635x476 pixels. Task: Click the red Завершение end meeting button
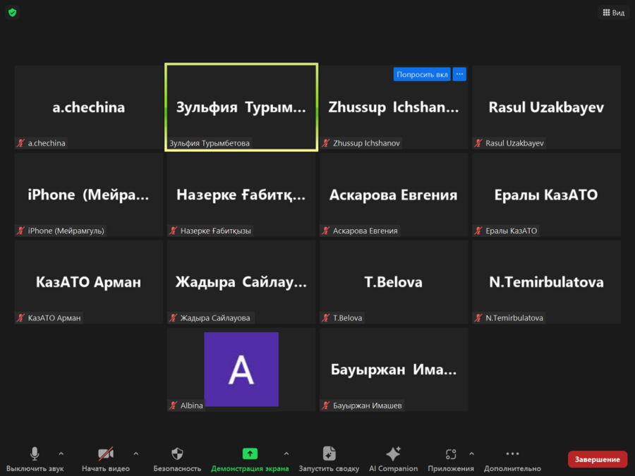(597, 459)
